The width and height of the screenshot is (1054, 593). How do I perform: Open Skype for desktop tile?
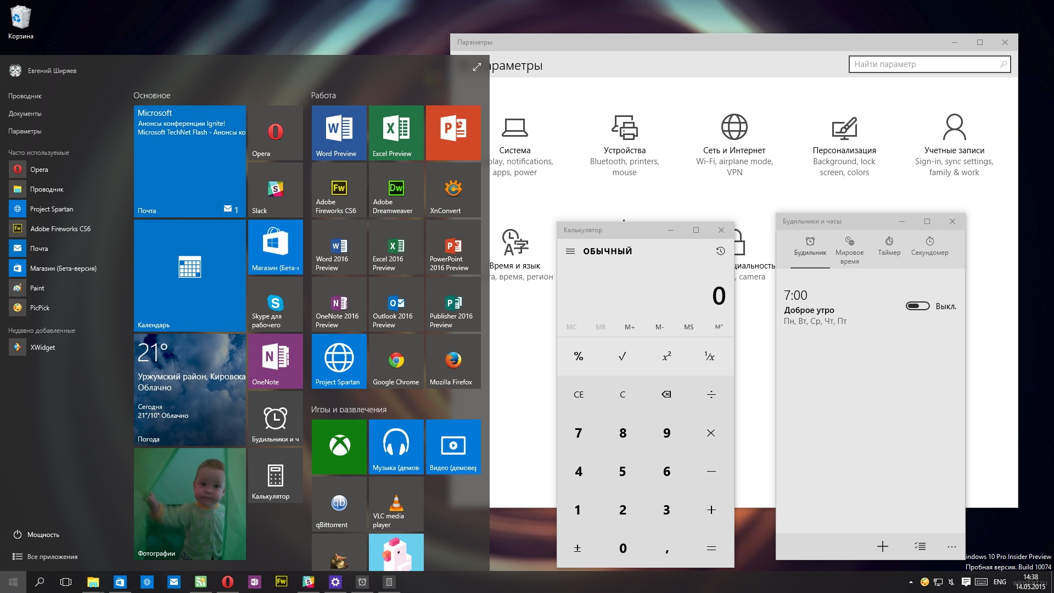[275, 304]
